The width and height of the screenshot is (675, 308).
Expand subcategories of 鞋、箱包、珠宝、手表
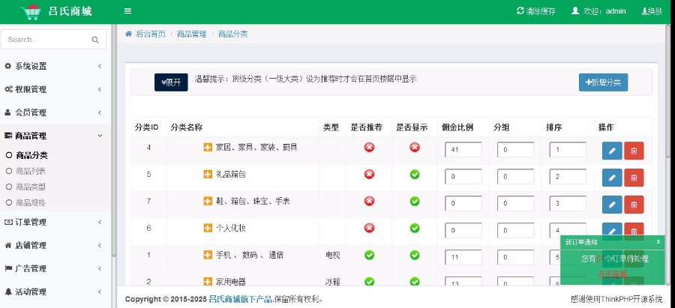coord(208,202)
